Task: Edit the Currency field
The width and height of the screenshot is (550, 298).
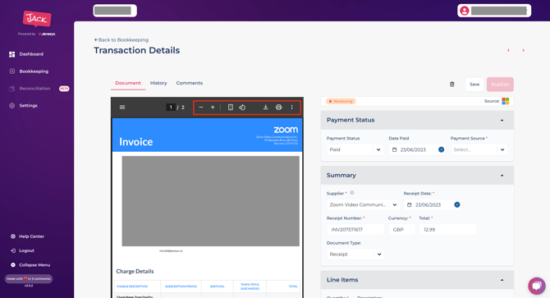Action: (x=402, y=230)
